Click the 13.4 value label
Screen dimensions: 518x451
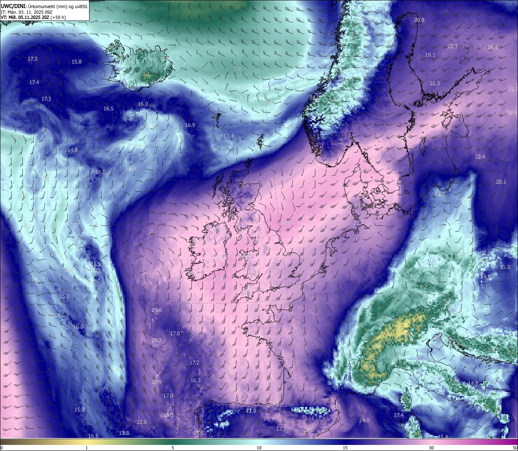pos(229,136)
